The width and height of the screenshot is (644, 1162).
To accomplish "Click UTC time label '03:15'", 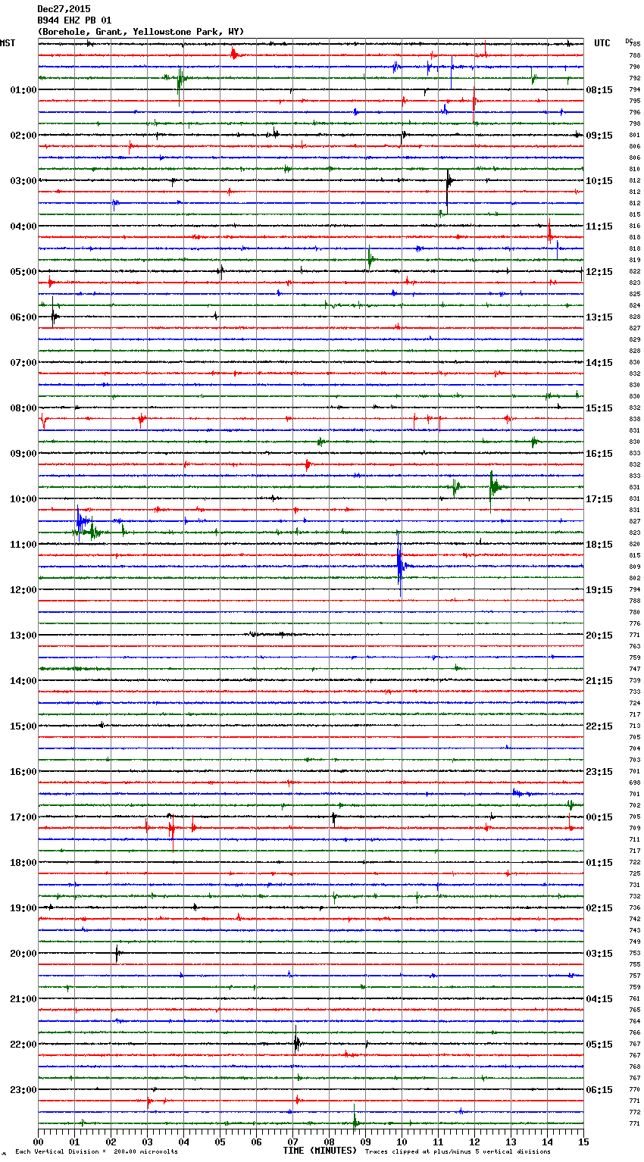I will 599,954.
